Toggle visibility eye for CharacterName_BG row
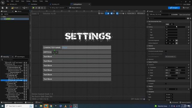192x108 pixels. click(x=26, y=67)
